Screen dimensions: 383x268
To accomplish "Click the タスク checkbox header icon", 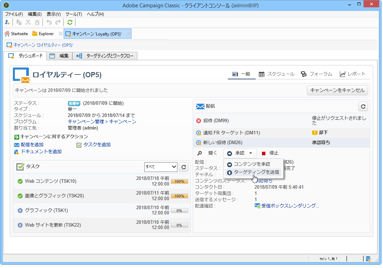I will [x=20, y=167].
